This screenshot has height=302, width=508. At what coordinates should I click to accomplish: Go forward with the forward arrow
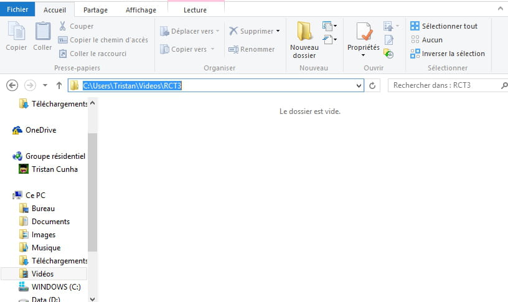click(30, 85)
